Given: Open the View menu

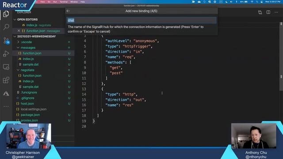Looking at the screenshot, I should pos(42,2).
